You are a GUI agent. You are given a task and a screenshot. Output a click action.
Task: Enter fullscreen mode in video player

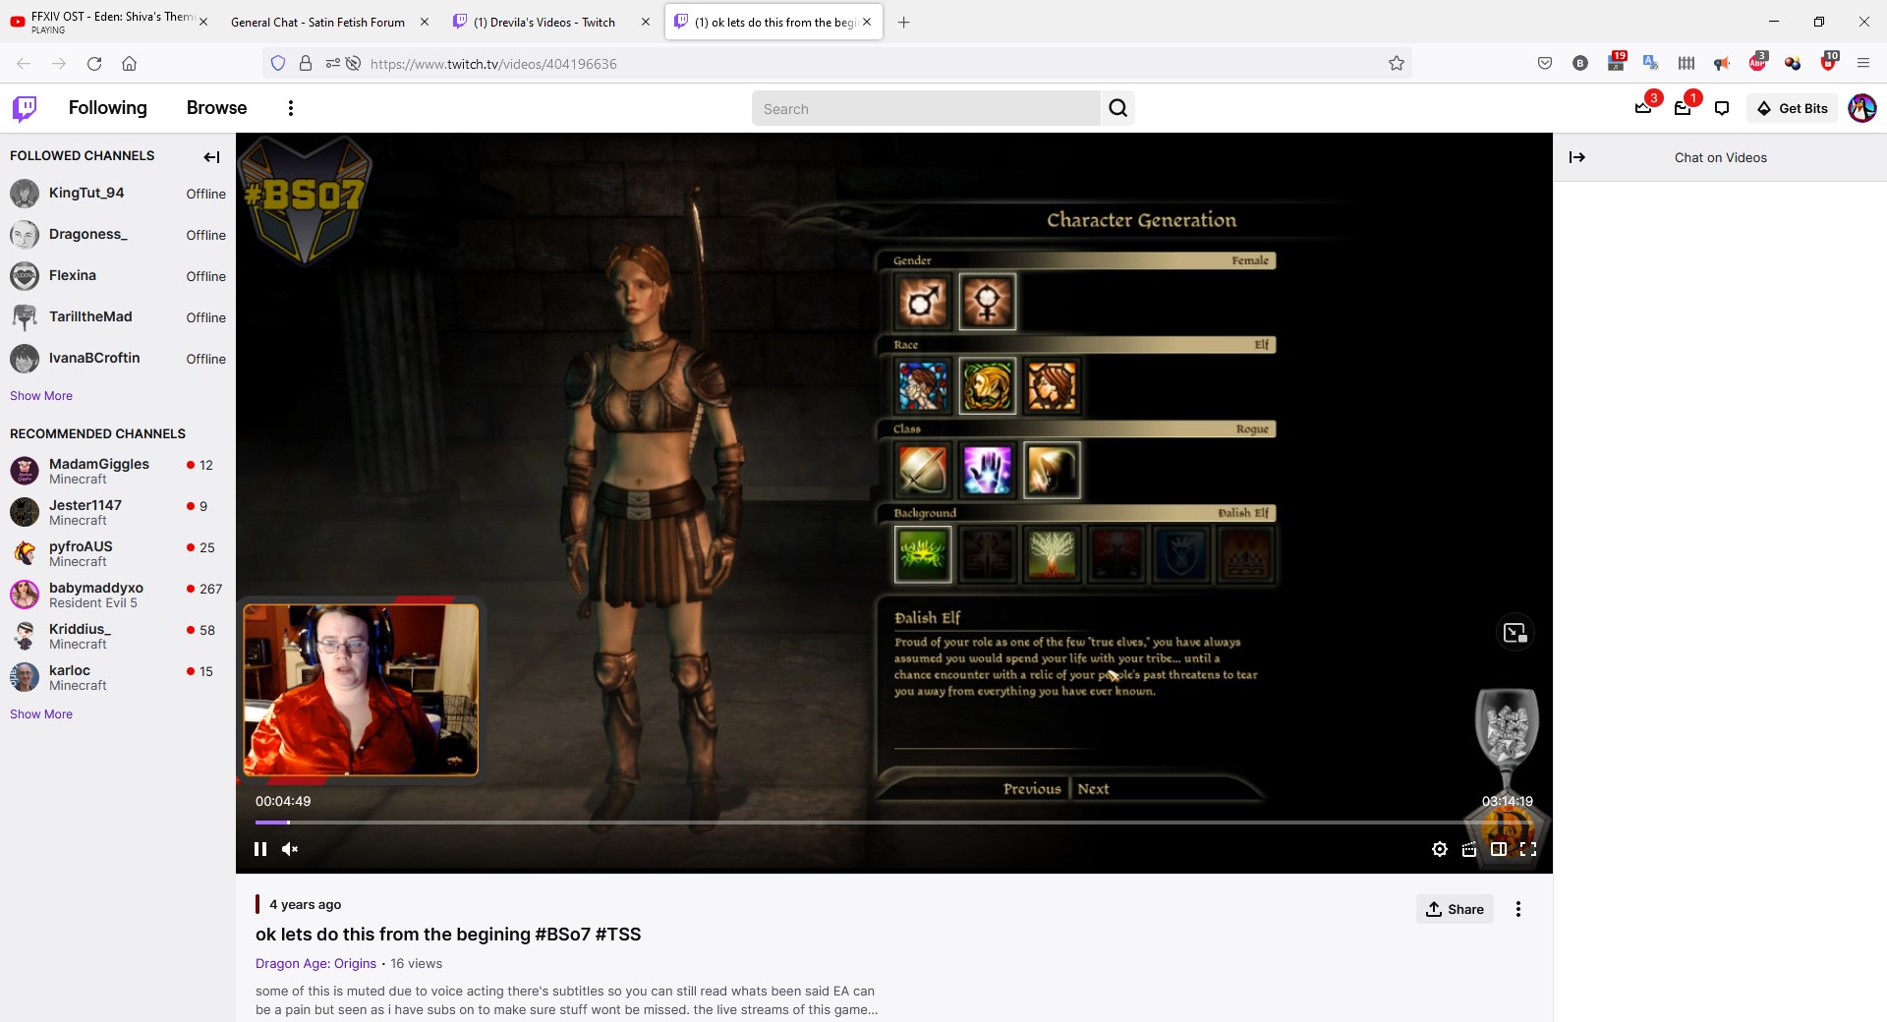pyautogui.click(x=1527, y=849)
